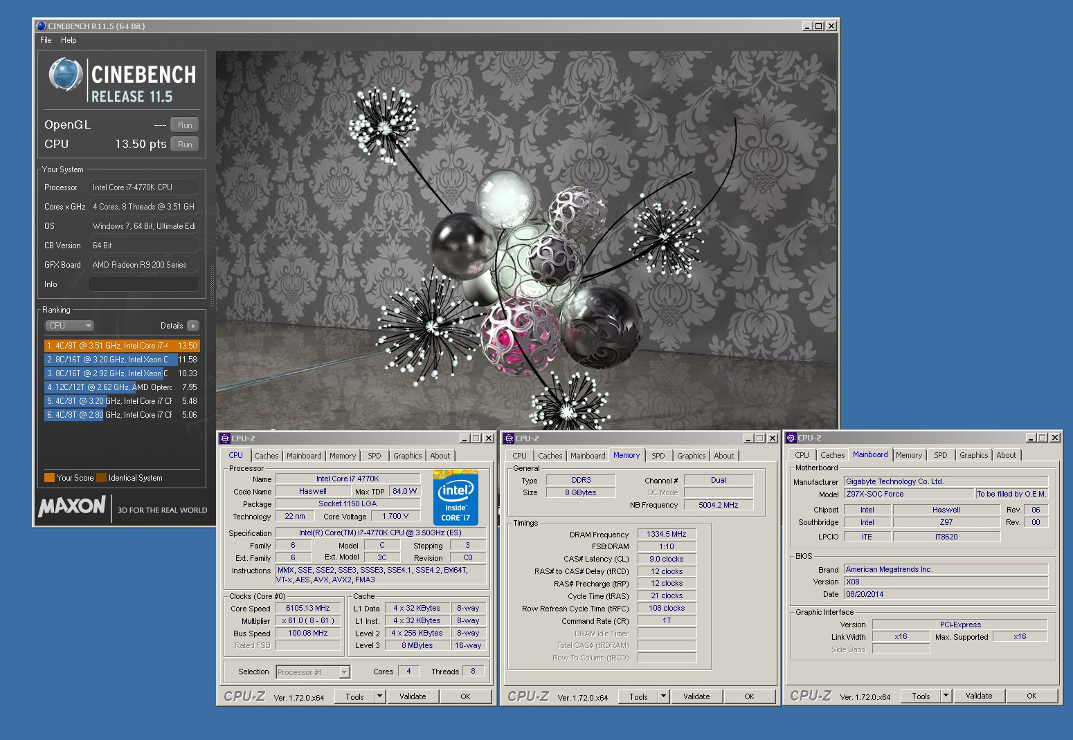Expand Tools arrow in first CPU-Z window
Viewport: 1073px width, 740px height.
click(379, 696)
